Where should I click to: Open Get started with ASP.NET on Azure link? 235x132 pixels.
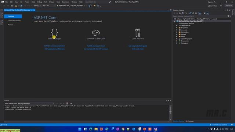(x=96, y=49)
